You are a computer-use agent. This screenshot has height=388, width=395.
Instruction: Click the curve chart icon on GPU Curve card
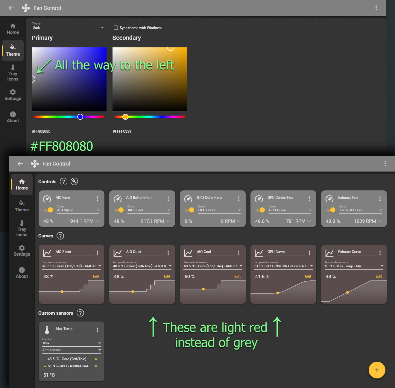tap(259, 253)
